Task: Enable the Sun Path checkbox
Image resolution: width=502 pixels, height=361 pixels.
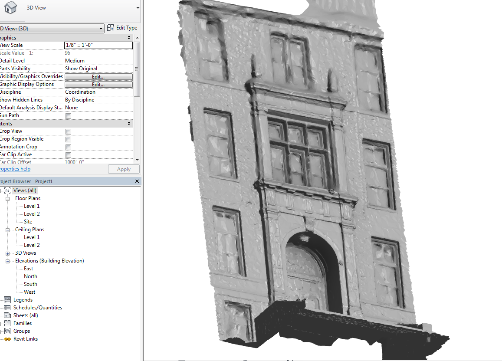Action: 68,116
